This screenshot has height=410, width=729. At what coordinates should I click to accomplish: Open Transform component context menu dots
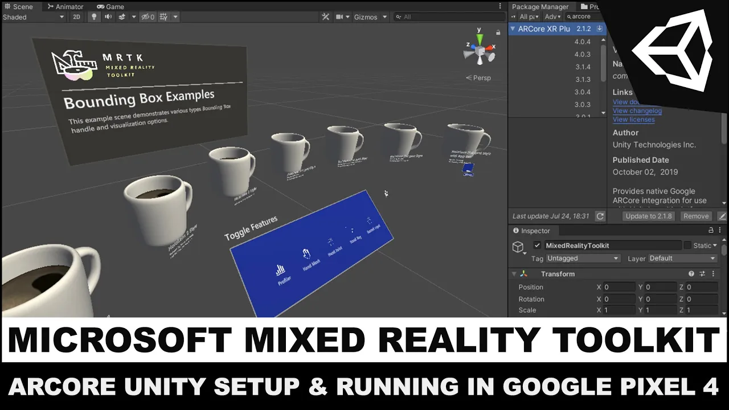pyautogui.click(x=712, y=274)
